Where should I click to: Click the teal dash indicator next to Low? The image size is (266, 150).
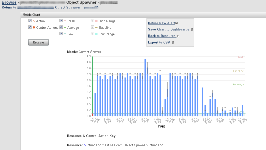tap(65, 34)
